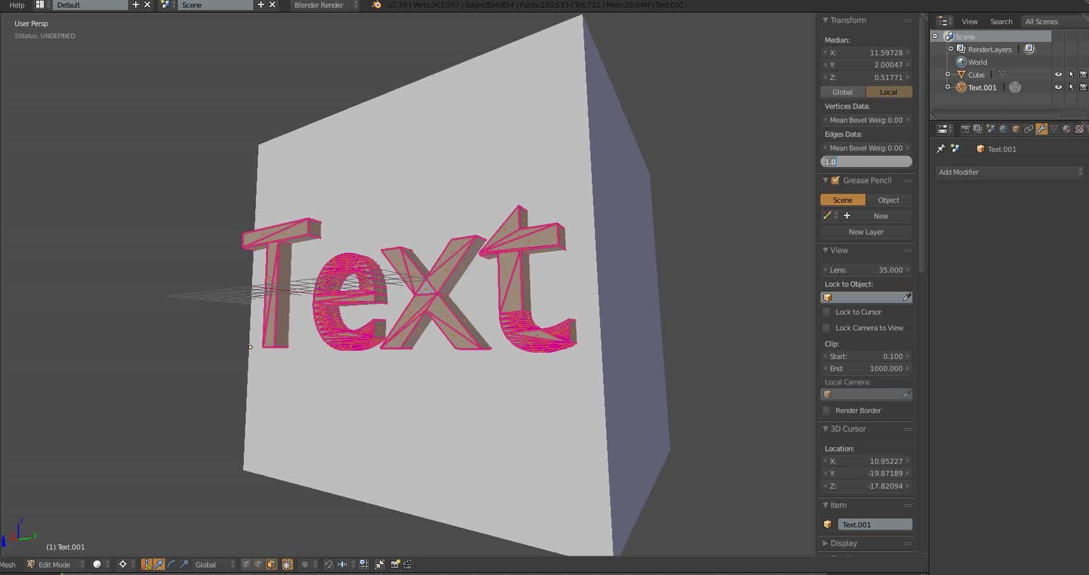Increase the Lens value slider in View panel
Image resolution: width=1089 pixels, height=575 pixels.
[x=908, y=269]
